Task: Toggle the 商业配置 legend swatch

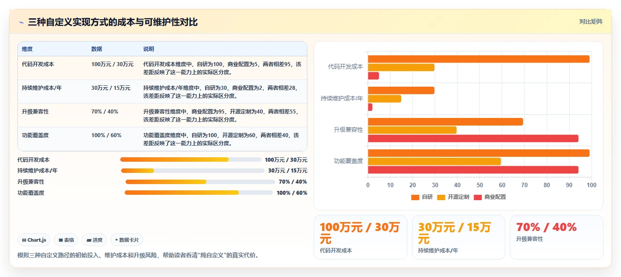Action: (478, 197)
